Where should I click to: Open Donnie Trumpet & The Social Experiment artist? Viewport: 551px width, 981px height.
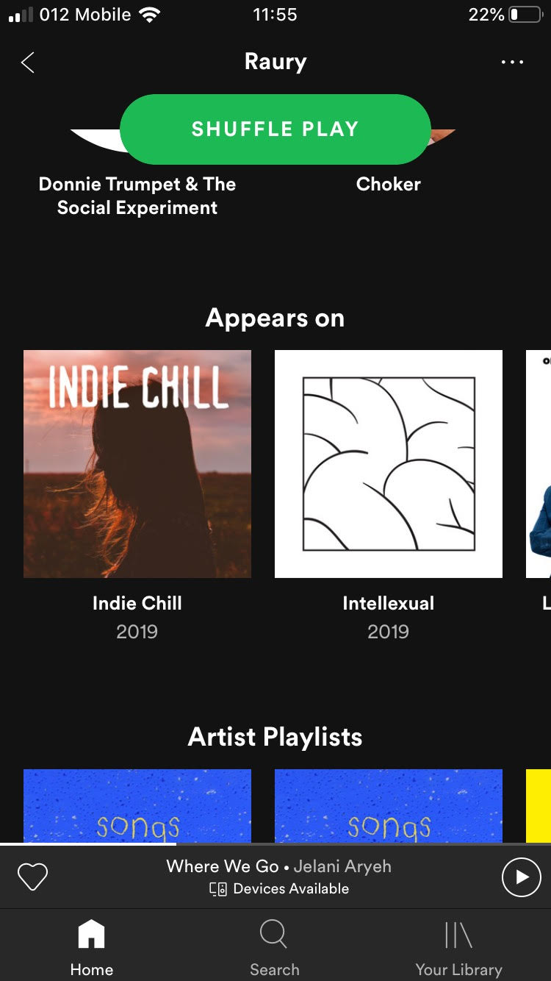click(x=137, y=196)
